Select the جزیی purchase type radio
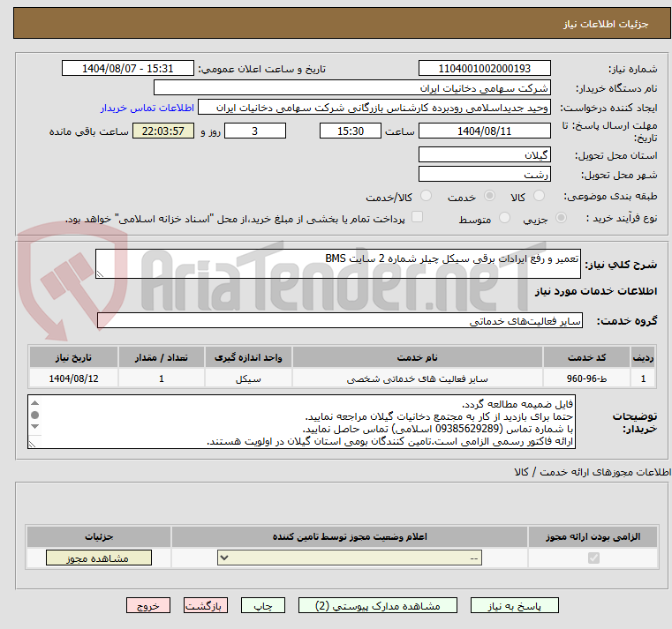The image size is (672, 629). [561, 218]
